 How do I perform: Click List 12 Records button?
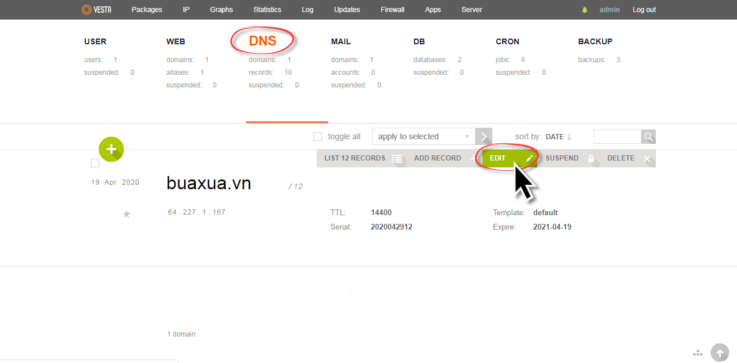pyautogui.click(x=362, y=158)
